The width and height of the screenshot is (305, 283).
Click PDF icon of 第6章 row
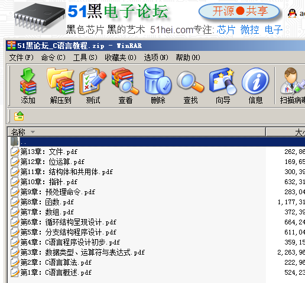15,222
